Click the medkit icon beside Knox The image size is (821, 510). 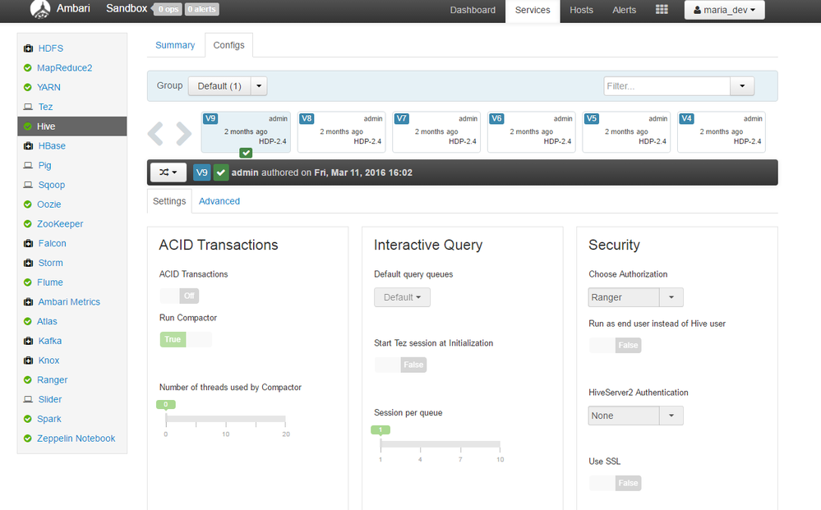28,361
